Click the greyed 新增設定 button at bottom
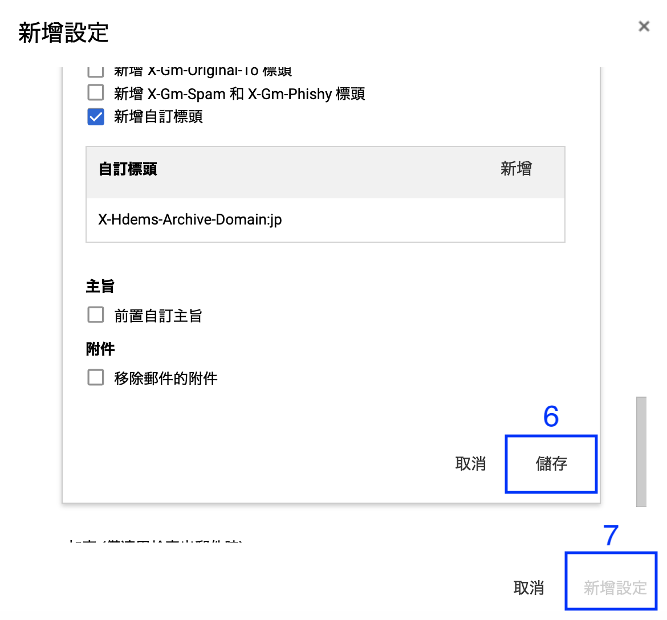Viewport: 667px width, 620px height. (615, 588)
